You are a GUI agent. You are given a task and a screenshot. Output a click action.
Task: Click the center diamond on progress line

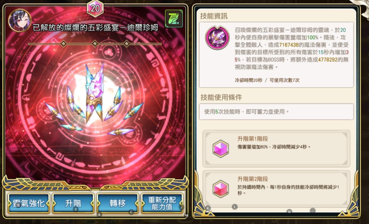[x=95, y=44]
